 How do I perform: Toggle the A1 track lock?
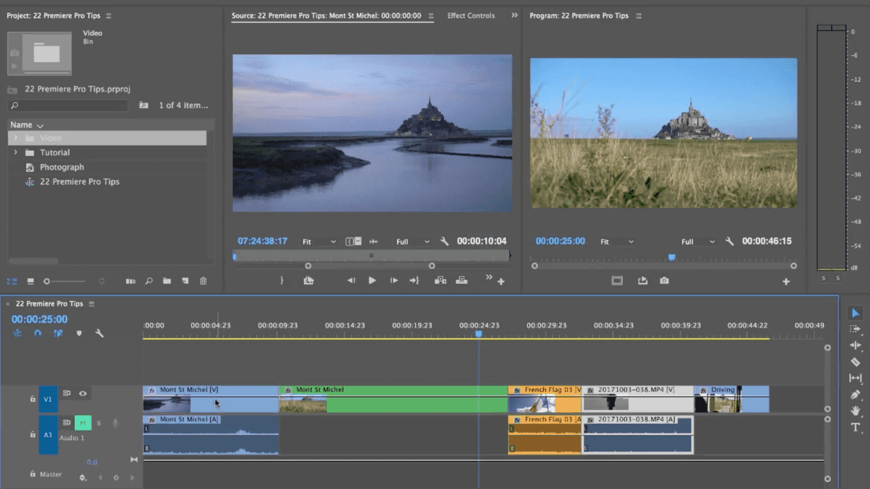tap(32, 435)
